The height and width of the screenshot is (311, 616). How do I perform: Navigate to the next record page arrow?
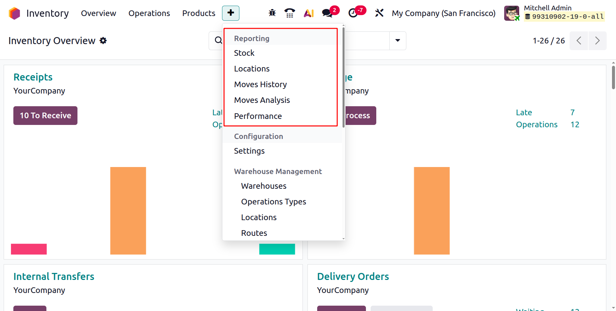[597, 40]
